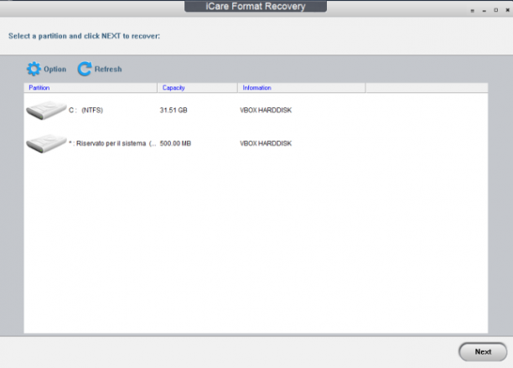This screenshot has height=368, width=513.
Task: Select the C: (NTFS) drive icon
Action: [46, 111]
